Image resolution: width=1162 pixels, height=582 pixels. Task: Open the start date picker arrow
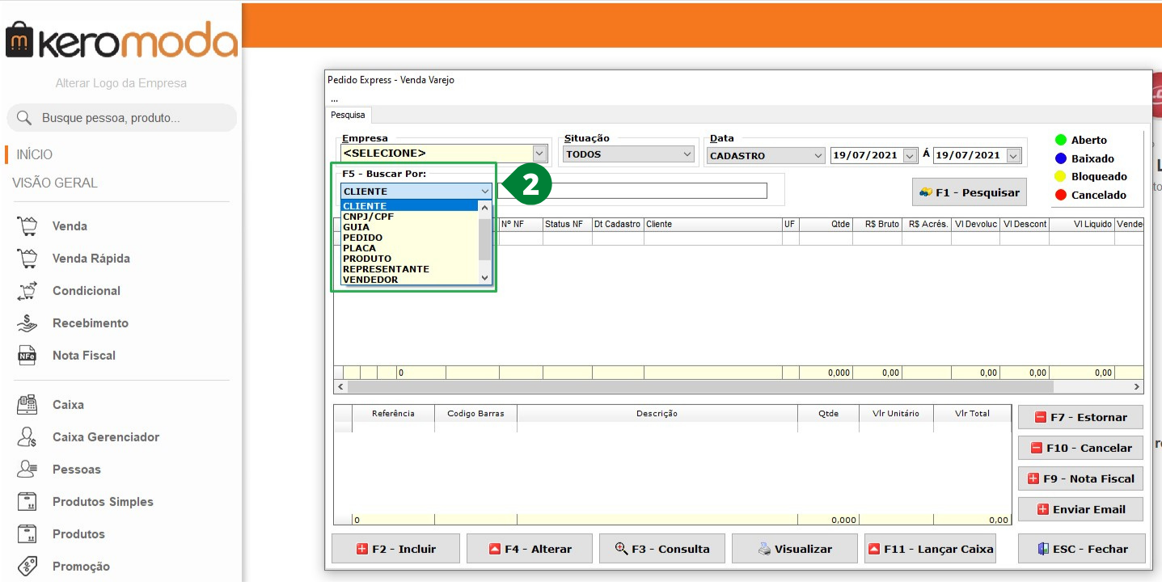911,155
